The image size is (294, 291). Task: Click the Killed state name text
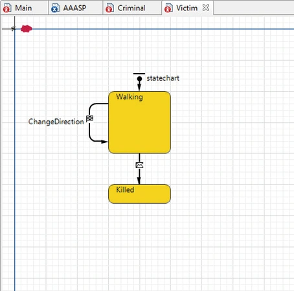pos(125,189)
